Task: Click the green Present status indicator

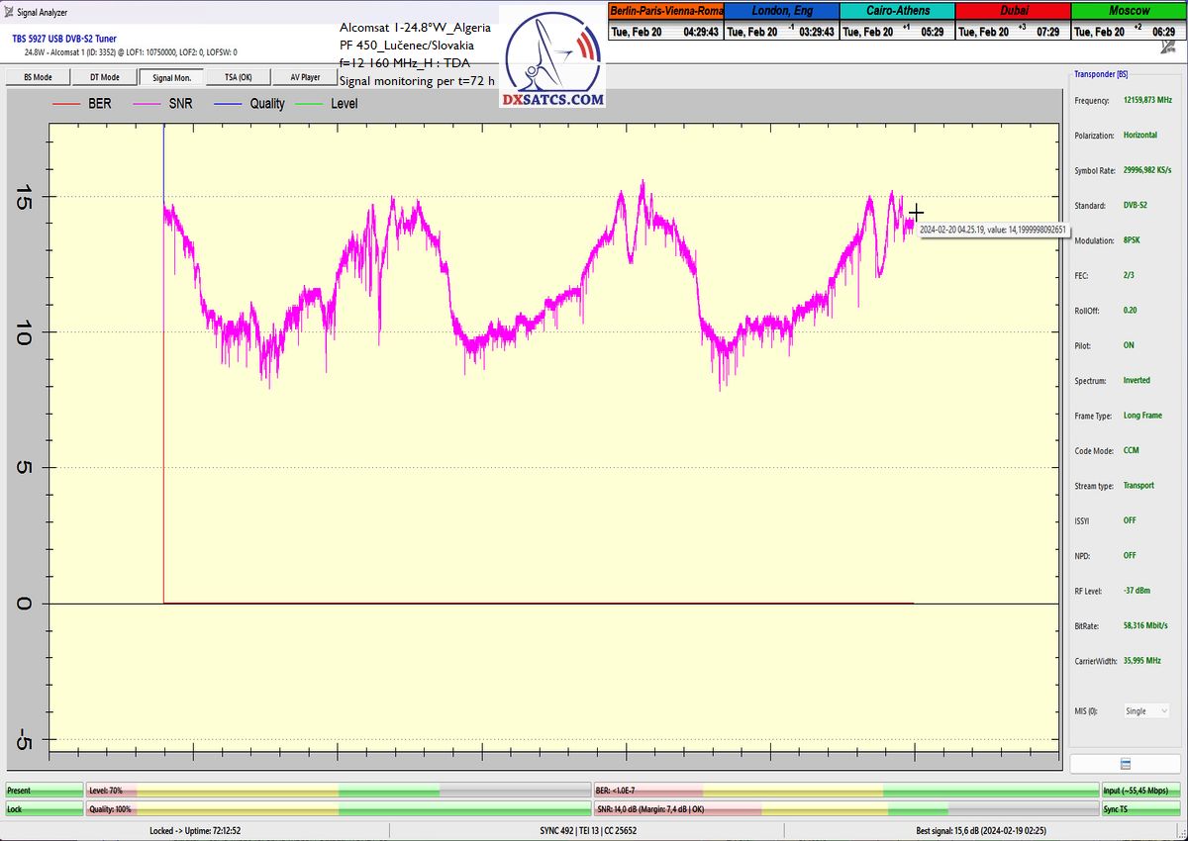Action: tap(44, 791)
